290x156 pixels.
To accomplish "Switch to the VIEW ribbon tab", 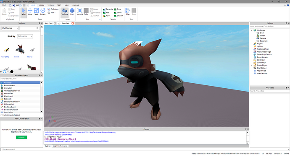I will coord(67,5).
